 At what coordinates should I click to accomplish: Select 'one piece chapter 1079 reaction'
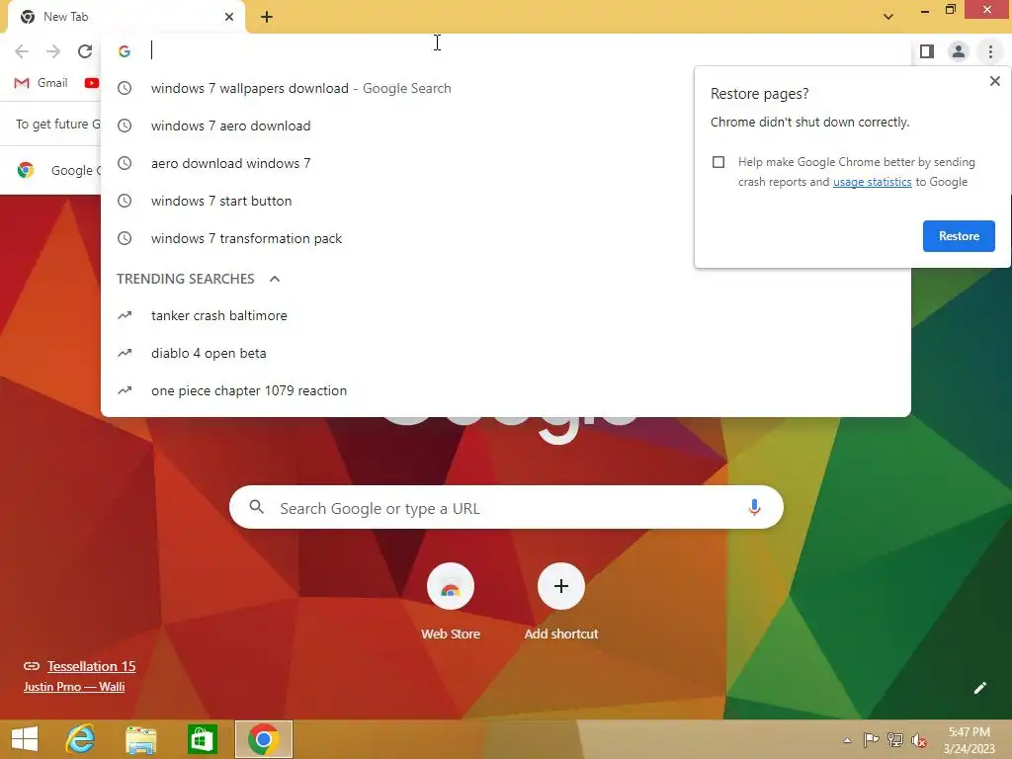(505, 390)
